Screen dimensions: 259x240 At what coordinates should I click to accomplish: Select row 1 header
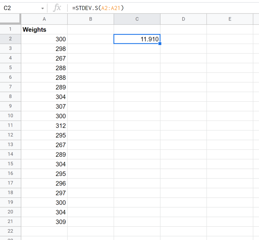point(10,29)
